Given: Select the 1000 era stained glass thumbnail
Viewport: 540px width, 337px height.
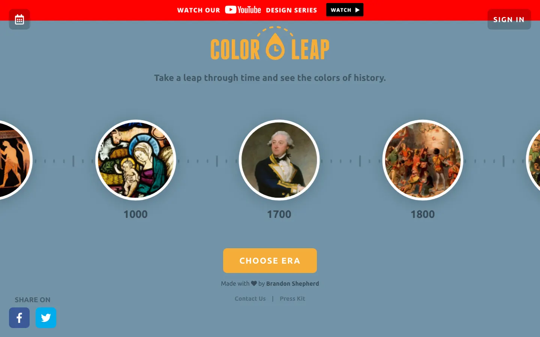Looking at the screenshot, I should tap(136, 160).
